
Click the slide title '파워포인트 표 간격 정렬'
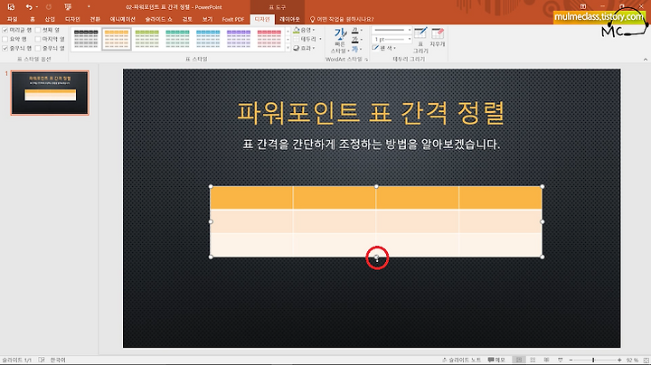pos(371,113)
